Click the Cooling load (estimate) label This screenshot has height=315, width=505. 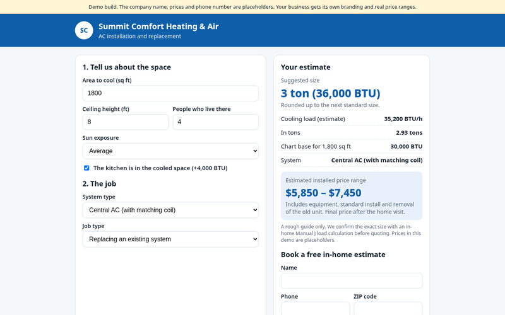coord(312,119)
